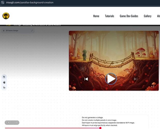Select the arrow pointer tool
The height and width of the screenshot is (129, 160).
point(4,77)
